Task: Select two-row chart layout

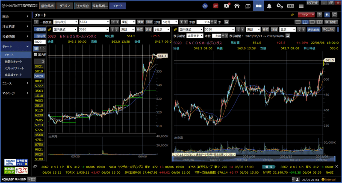Action: pos(313,22)
